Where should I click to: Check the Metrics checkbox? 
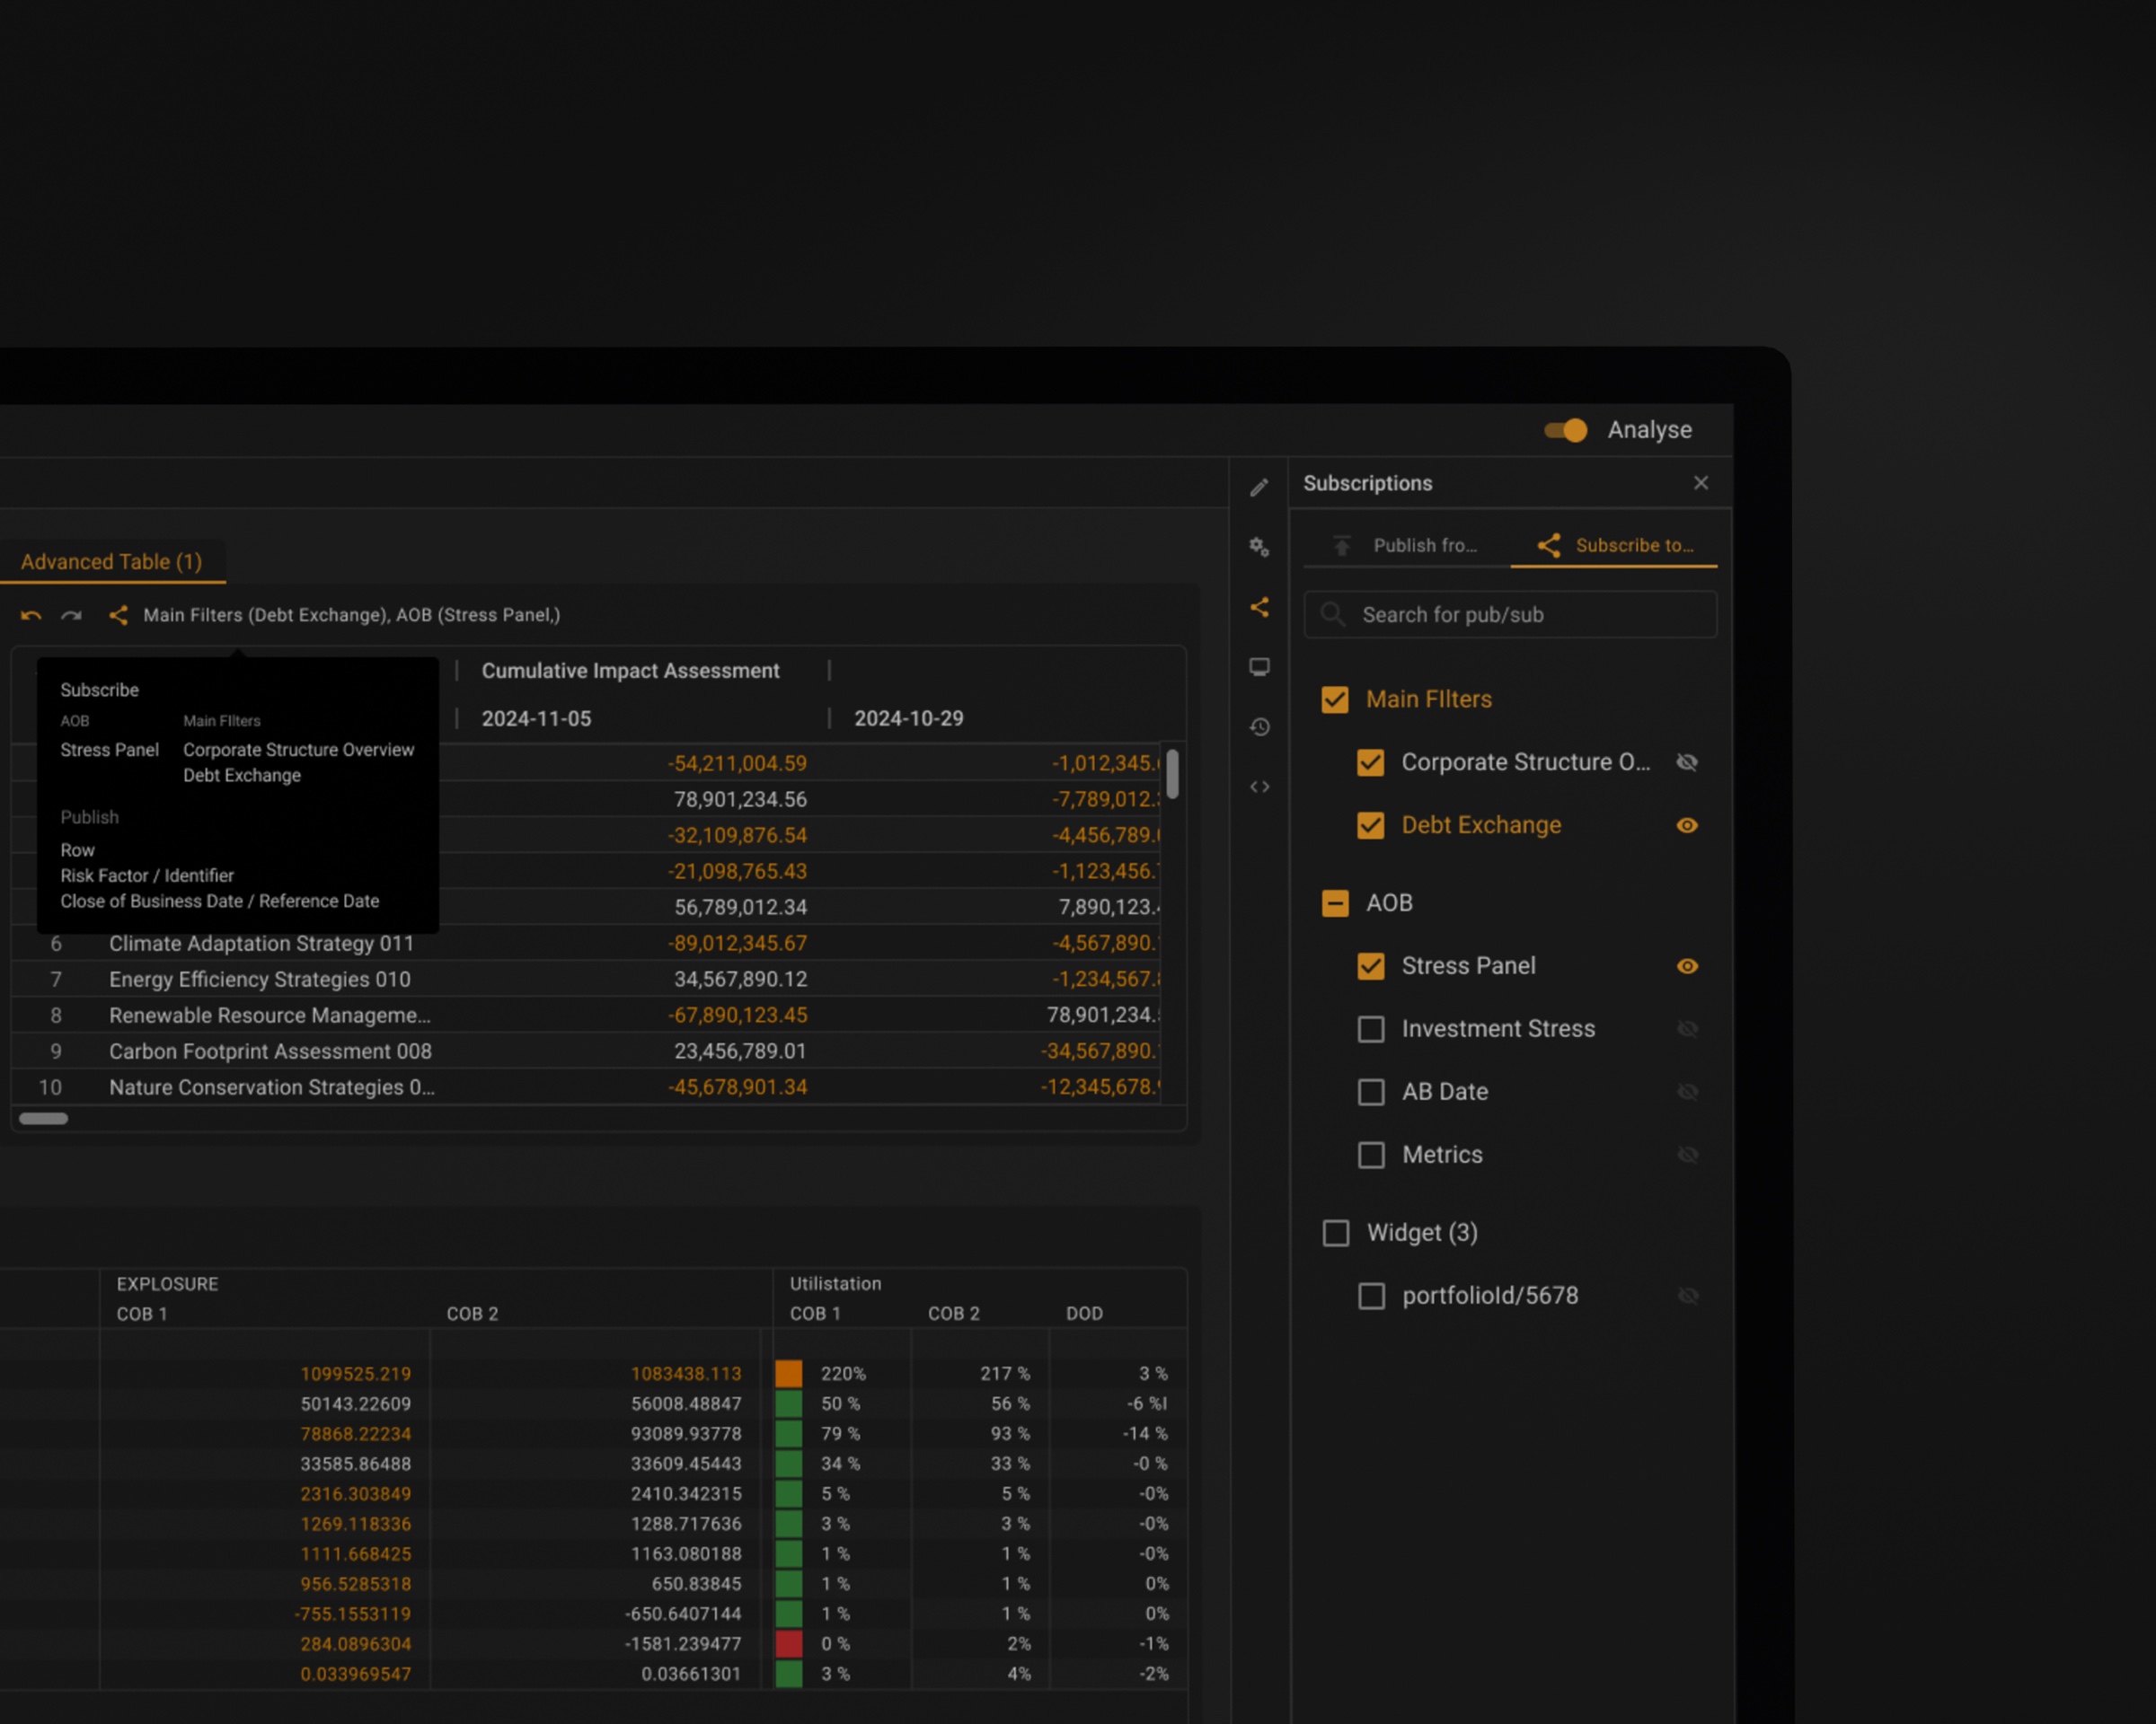[1371, 1156]
